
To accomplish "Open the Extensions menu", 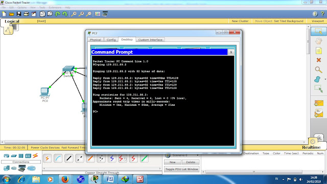I will point(55,8).
